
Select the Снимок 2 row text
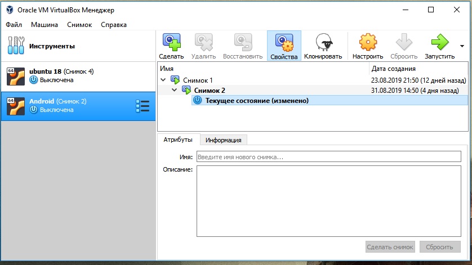[x=210, y=90]
